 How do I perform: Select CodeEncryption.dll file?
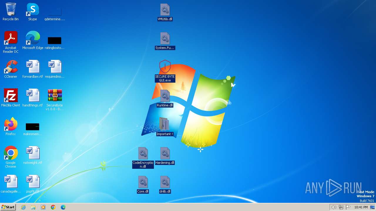point(143,158)
